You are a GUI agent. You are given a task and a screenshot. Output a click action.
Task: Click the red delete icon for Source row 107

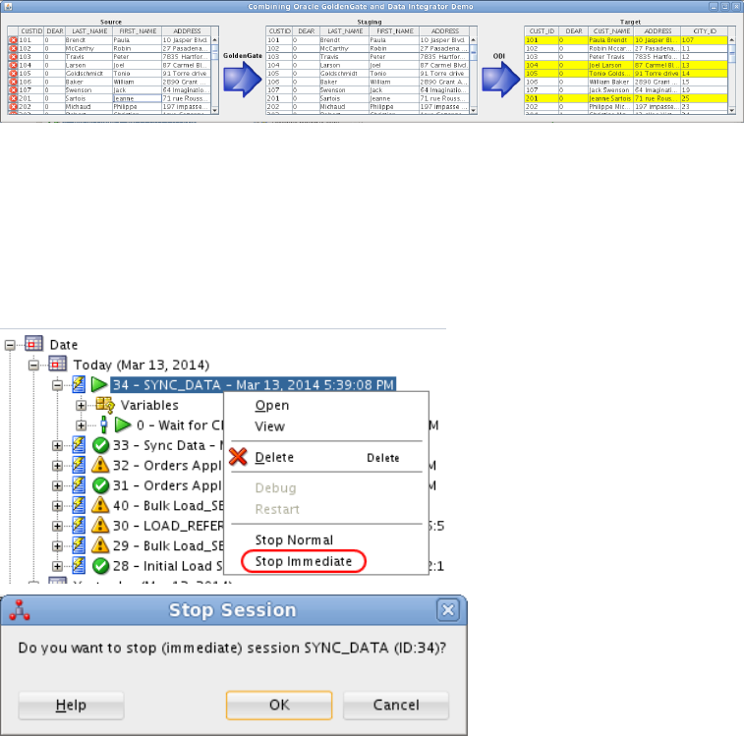(x=14, y=89)
